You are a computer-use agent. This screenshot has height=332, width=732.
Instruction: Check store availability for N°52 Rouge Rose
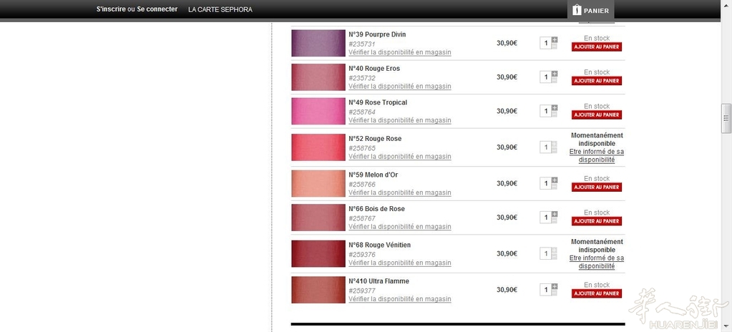399,157
